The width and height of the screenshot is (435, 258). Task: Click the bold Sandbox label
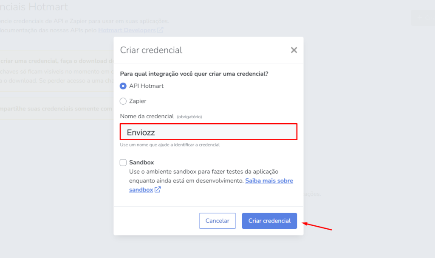click(141, 162)
